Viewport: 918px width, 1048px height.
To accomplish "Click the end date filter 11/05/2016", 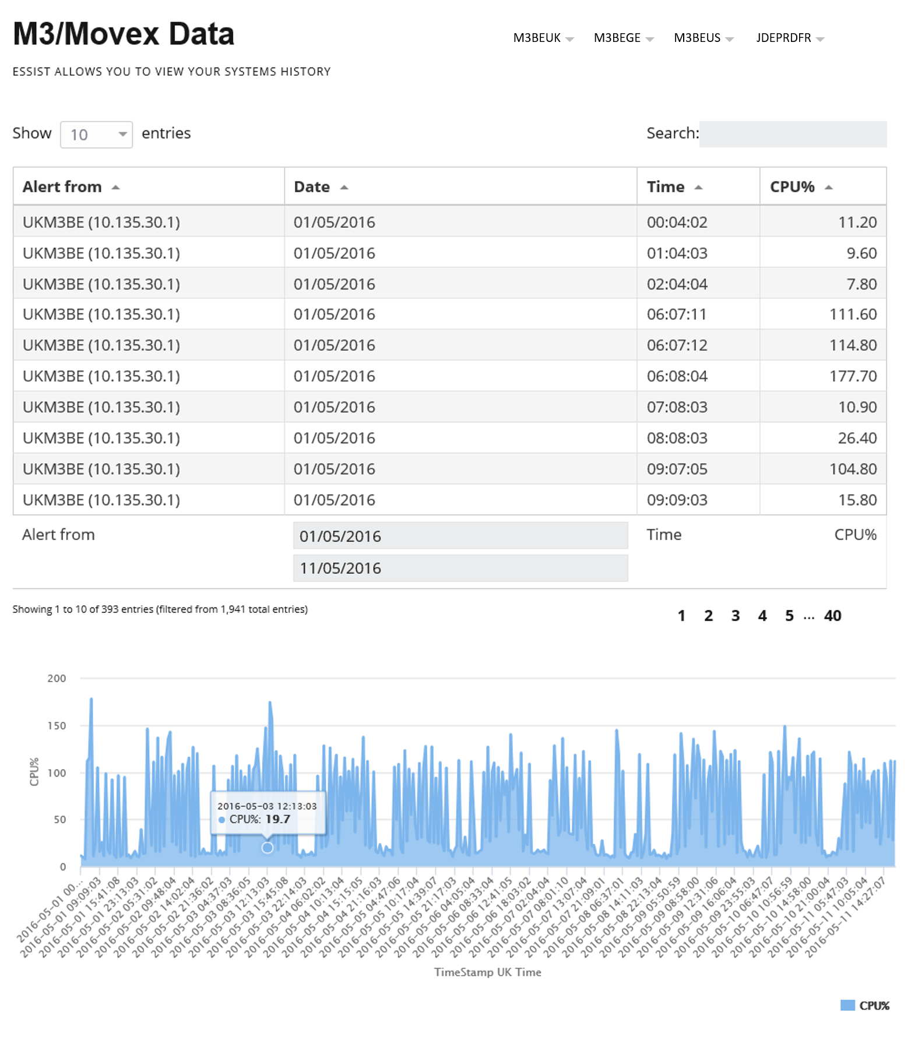I will (460, 568).
